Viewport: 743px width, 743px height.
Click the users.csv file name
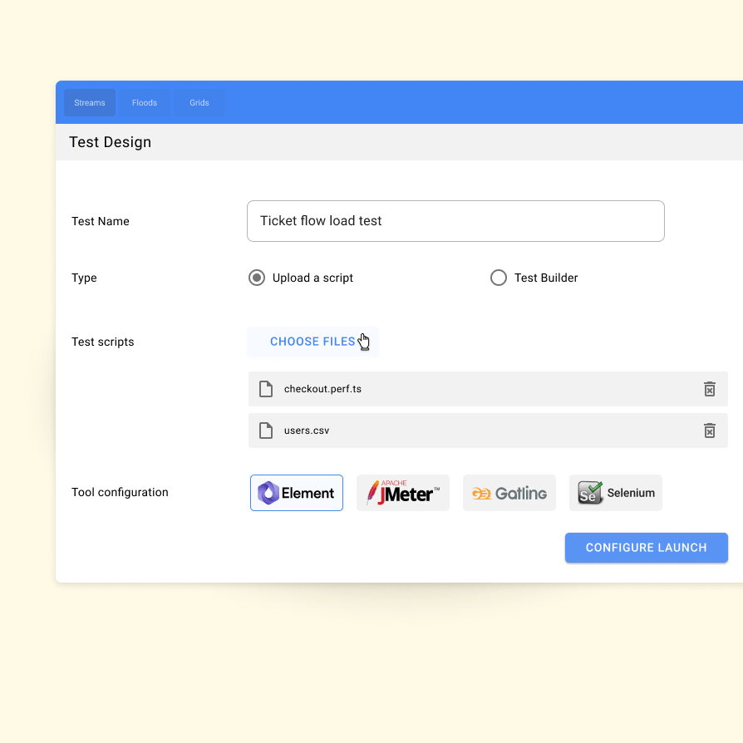point(307,431)
